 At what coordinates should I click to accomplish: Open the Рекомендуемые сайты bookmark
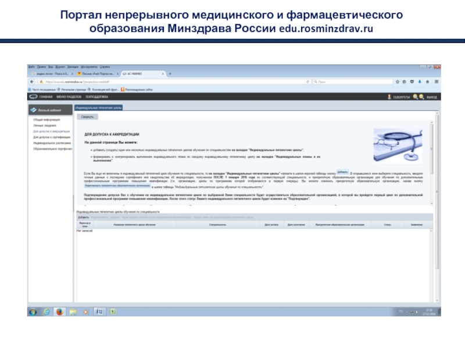(x=137, y=89)
